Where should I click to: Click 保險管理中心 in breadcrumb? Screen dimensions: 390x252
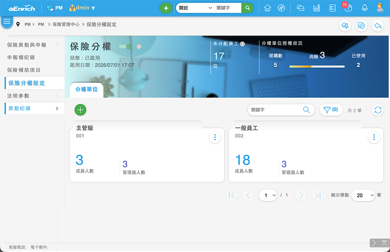66,24
